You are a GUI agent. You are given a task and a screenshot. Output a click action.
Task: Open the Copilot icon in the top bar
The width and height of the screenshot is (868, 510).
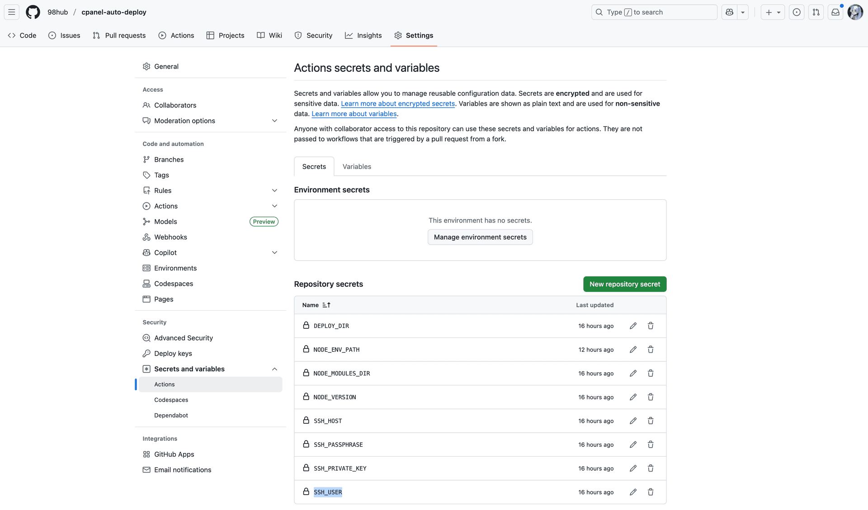click(729, 12)
